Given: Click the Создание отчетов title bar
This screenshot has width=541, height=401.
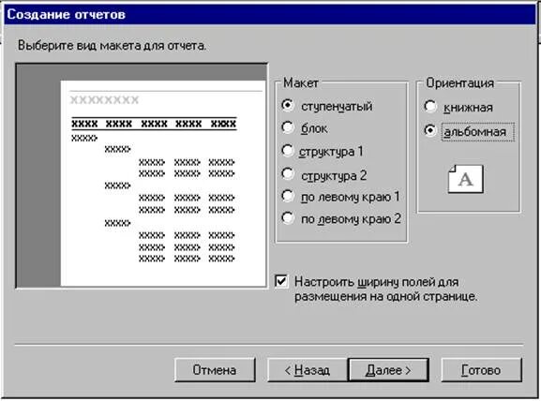Looking at the screenshot, I should click(270, 14).
